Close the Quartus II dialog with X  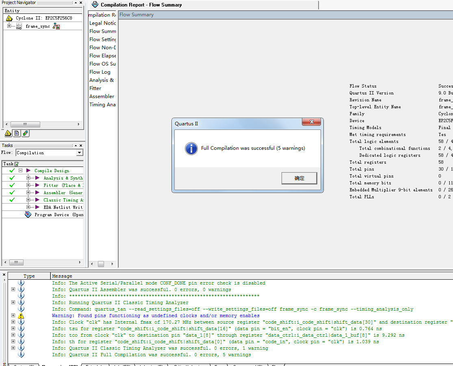point(312,122)
